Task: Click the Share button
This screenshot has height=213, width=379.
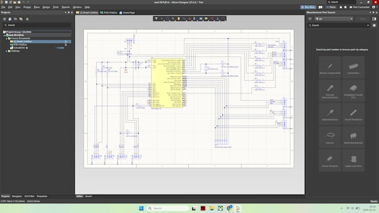Action: click(331, 7)
